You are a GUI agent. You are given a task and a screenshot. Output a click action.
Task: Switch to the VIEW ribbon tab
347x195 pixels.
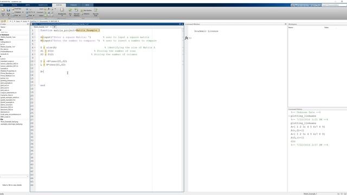coord(87,5)
